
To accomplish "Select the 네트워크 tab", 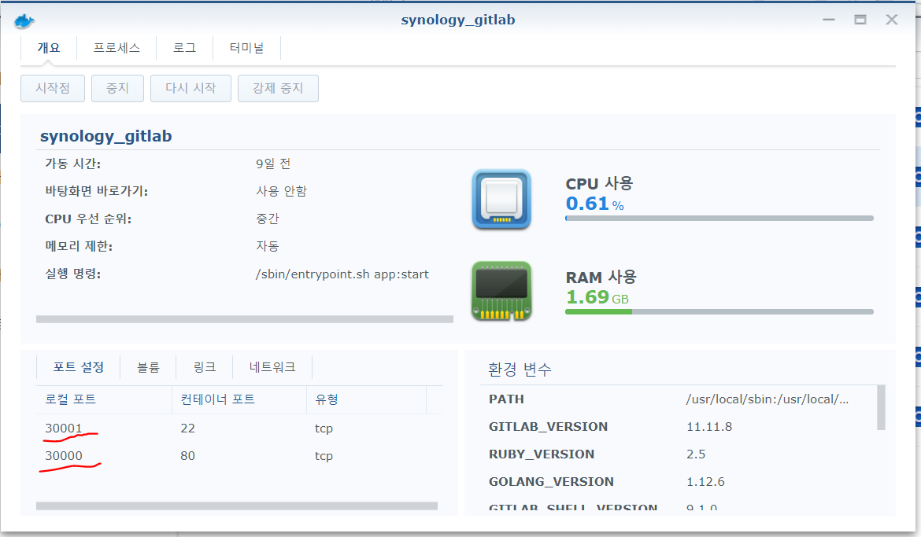I will (272, 367).
